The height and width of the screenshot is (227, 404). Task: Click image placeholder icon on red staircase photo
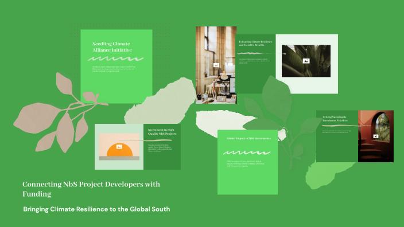pyautogui.click(x=376, y=136)
